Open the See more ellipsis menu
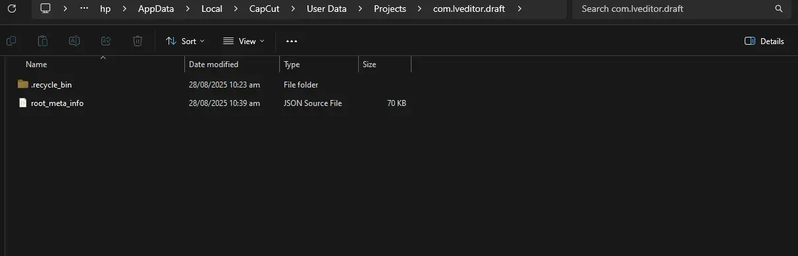The image size is (798, 256). 292,41
